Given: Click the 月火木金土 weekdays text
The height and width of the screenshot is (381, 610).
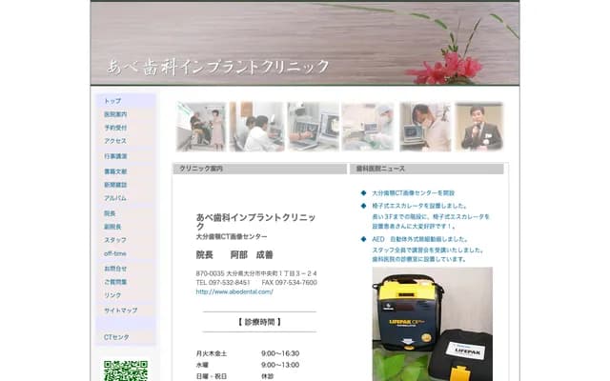Looking at the screenshot, I should point(212,353).
